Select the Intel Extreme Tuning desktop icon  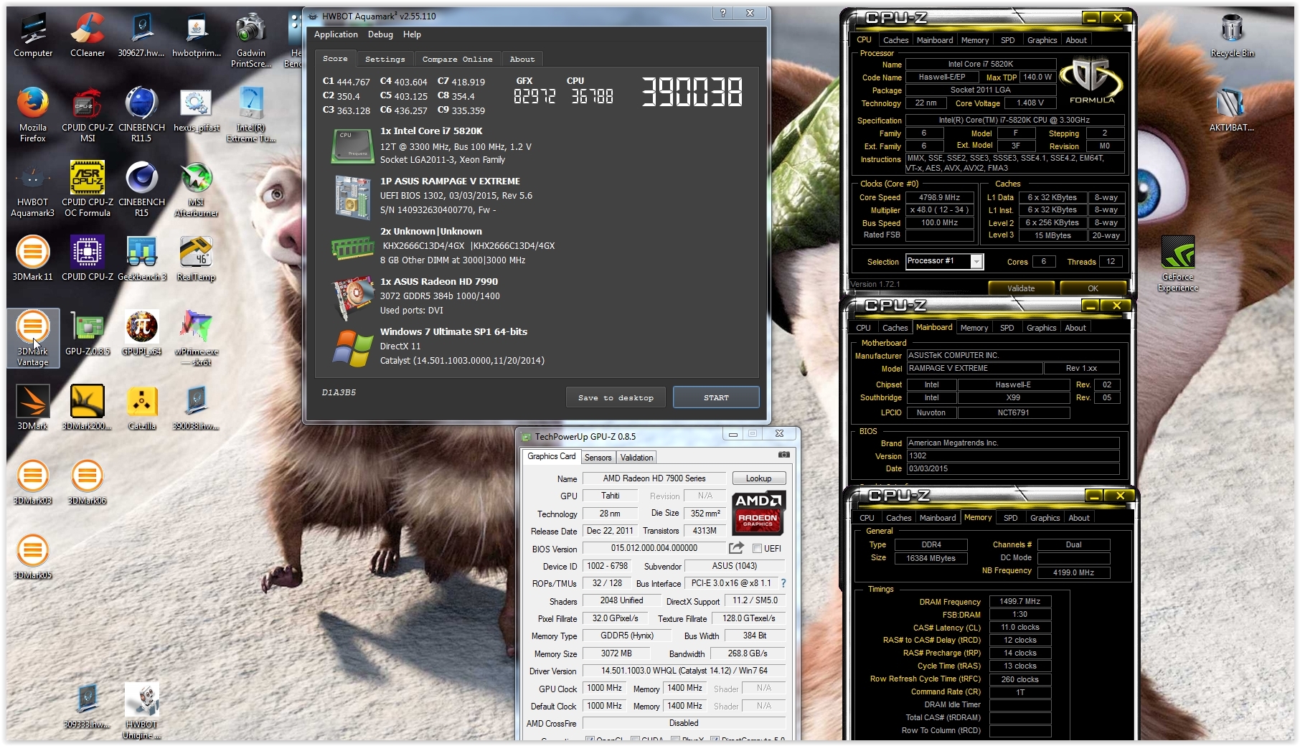point(251,114)
